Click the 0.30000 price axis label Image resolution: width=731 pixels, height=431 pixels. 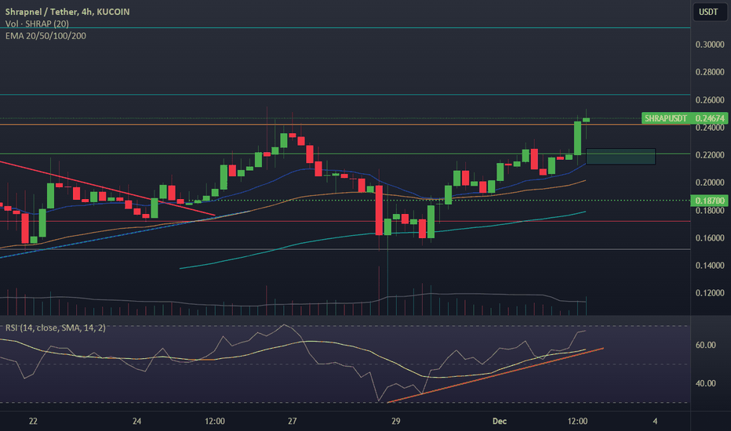(x=710, y=45)
